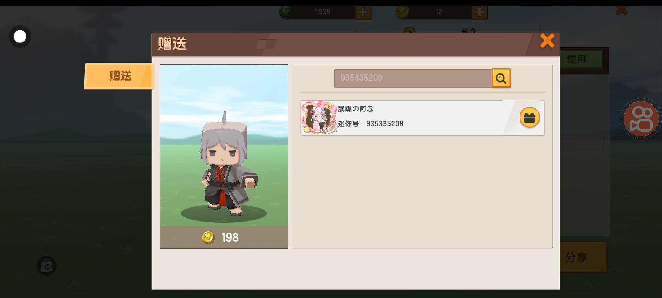
Task: Add coins with plus beside 3935
Action: coord(363,12)
